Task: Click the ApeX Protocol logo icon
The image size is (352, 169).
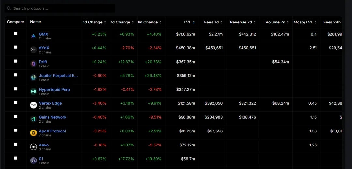Action: [33, 133]
